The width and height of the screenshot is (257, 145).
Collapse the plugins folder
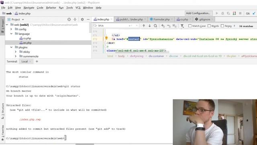coord(11,48)
